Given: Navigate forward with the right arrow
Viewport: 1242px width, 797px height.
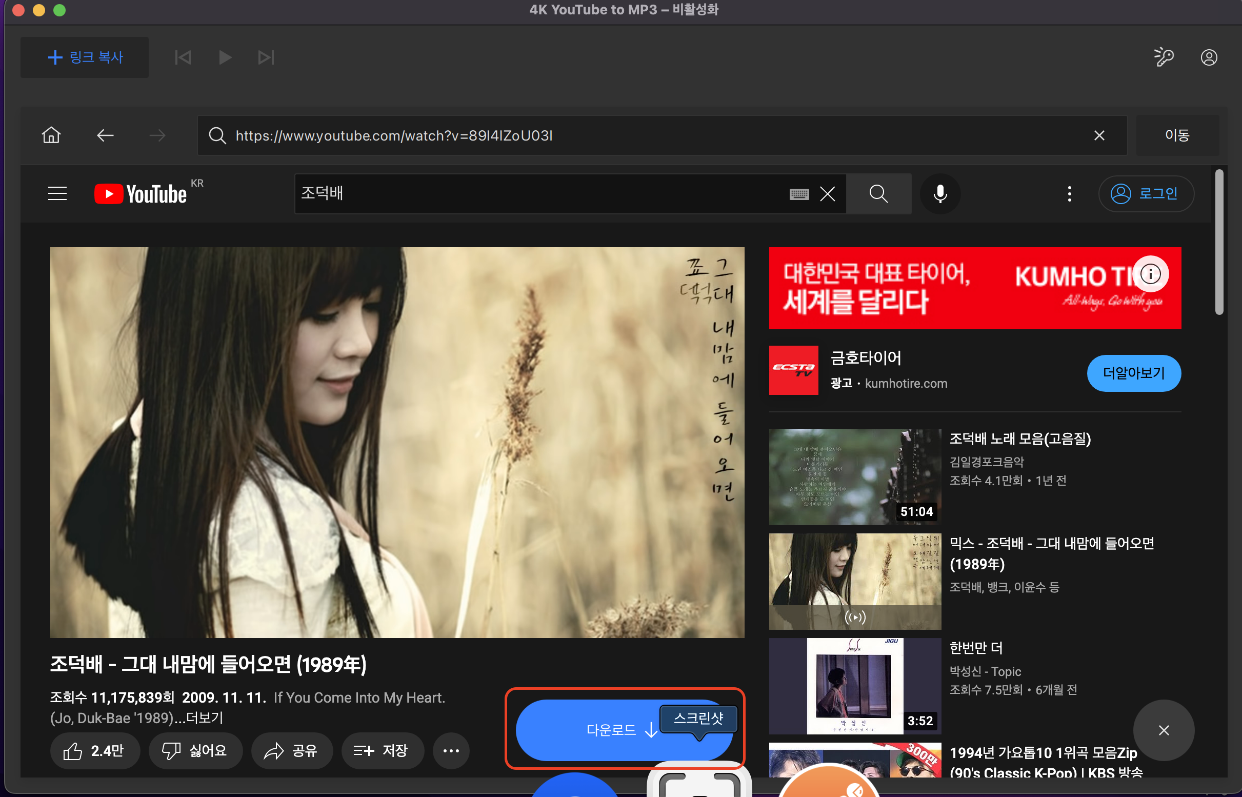Looking at the screenshot, I should pyautogui.click(x=157, y=135).
